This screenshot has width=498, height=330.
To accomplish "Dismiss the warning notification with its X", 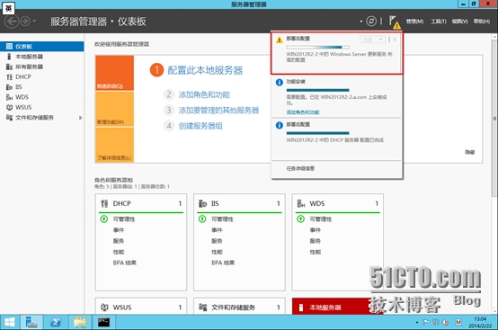I will coord(395,40).
